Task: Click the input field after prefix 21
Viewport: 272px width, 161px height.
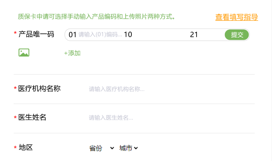Action: click(x=210, y=35)
